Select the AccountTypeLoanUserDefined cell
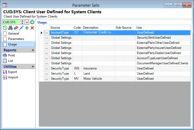Screen dimensions: 194x130 click(163, 58)
